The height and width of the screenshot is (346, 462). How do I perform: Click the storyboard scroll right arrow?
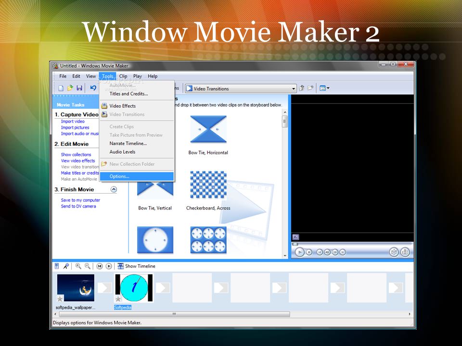[x=410, y=314]
